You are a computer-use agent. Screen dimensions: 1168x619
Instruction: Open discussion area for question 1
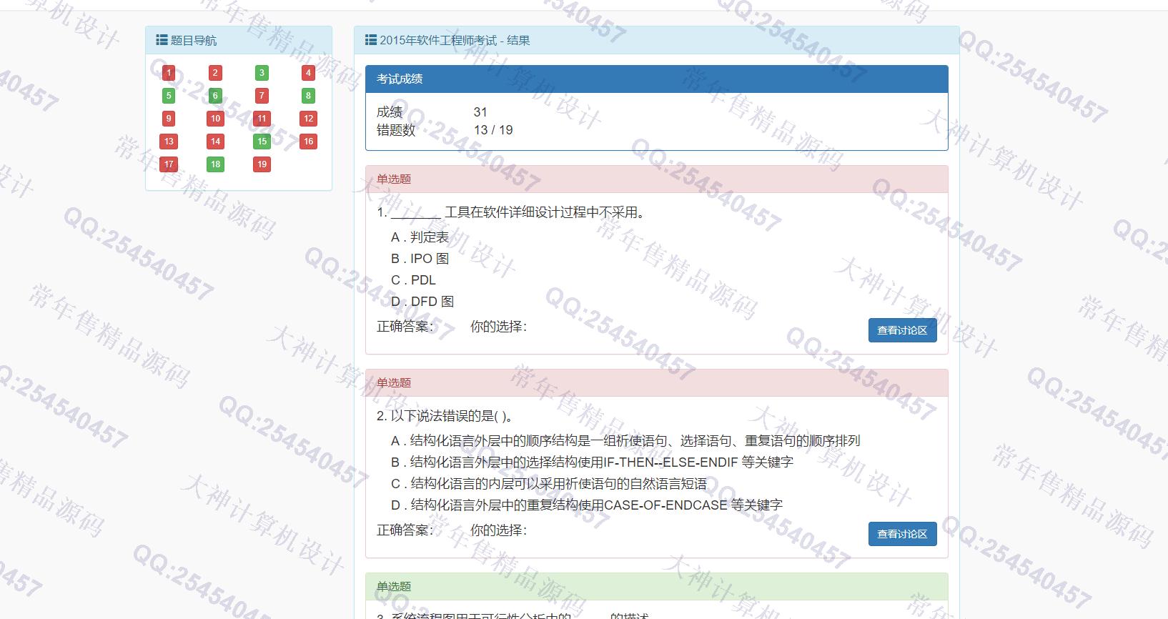point(902,330)
